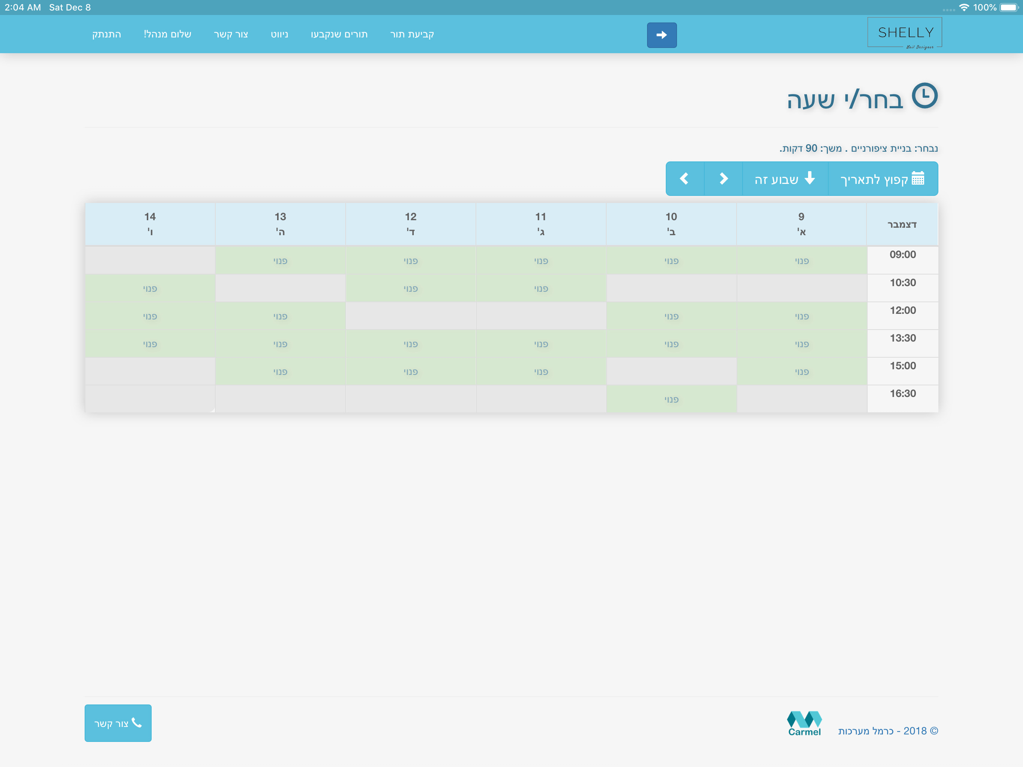Select the 10:30 free slot on day 11
The height and width of the screenshot is (767, 1023).
pyautogui.click(x=541, y=288)
